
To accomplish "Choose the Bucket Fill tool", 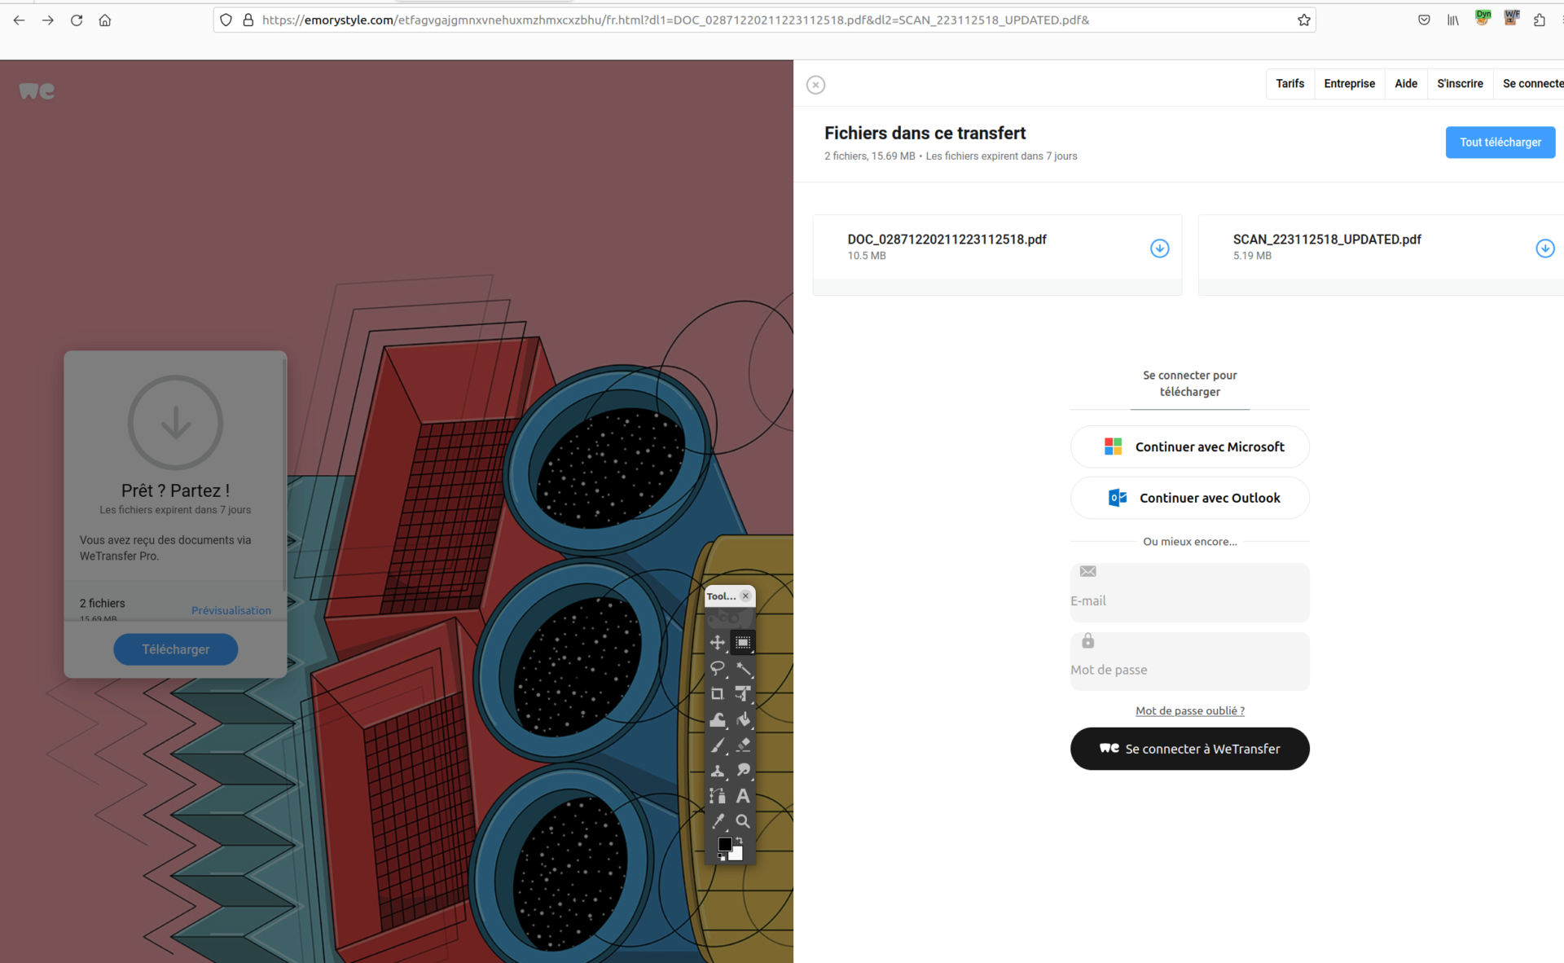I will click(743, 720).
